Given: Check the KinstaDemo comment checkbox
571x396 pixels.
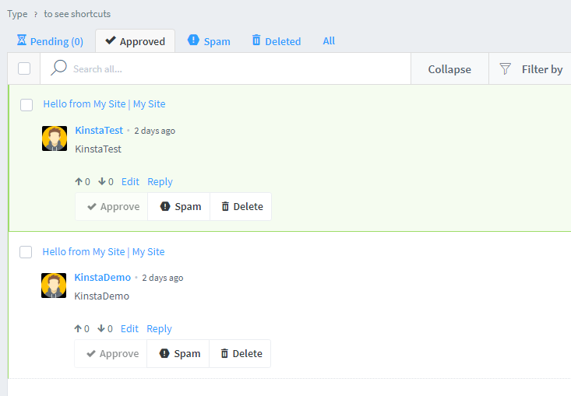Looking at the screenshot, I should [26, 252].
